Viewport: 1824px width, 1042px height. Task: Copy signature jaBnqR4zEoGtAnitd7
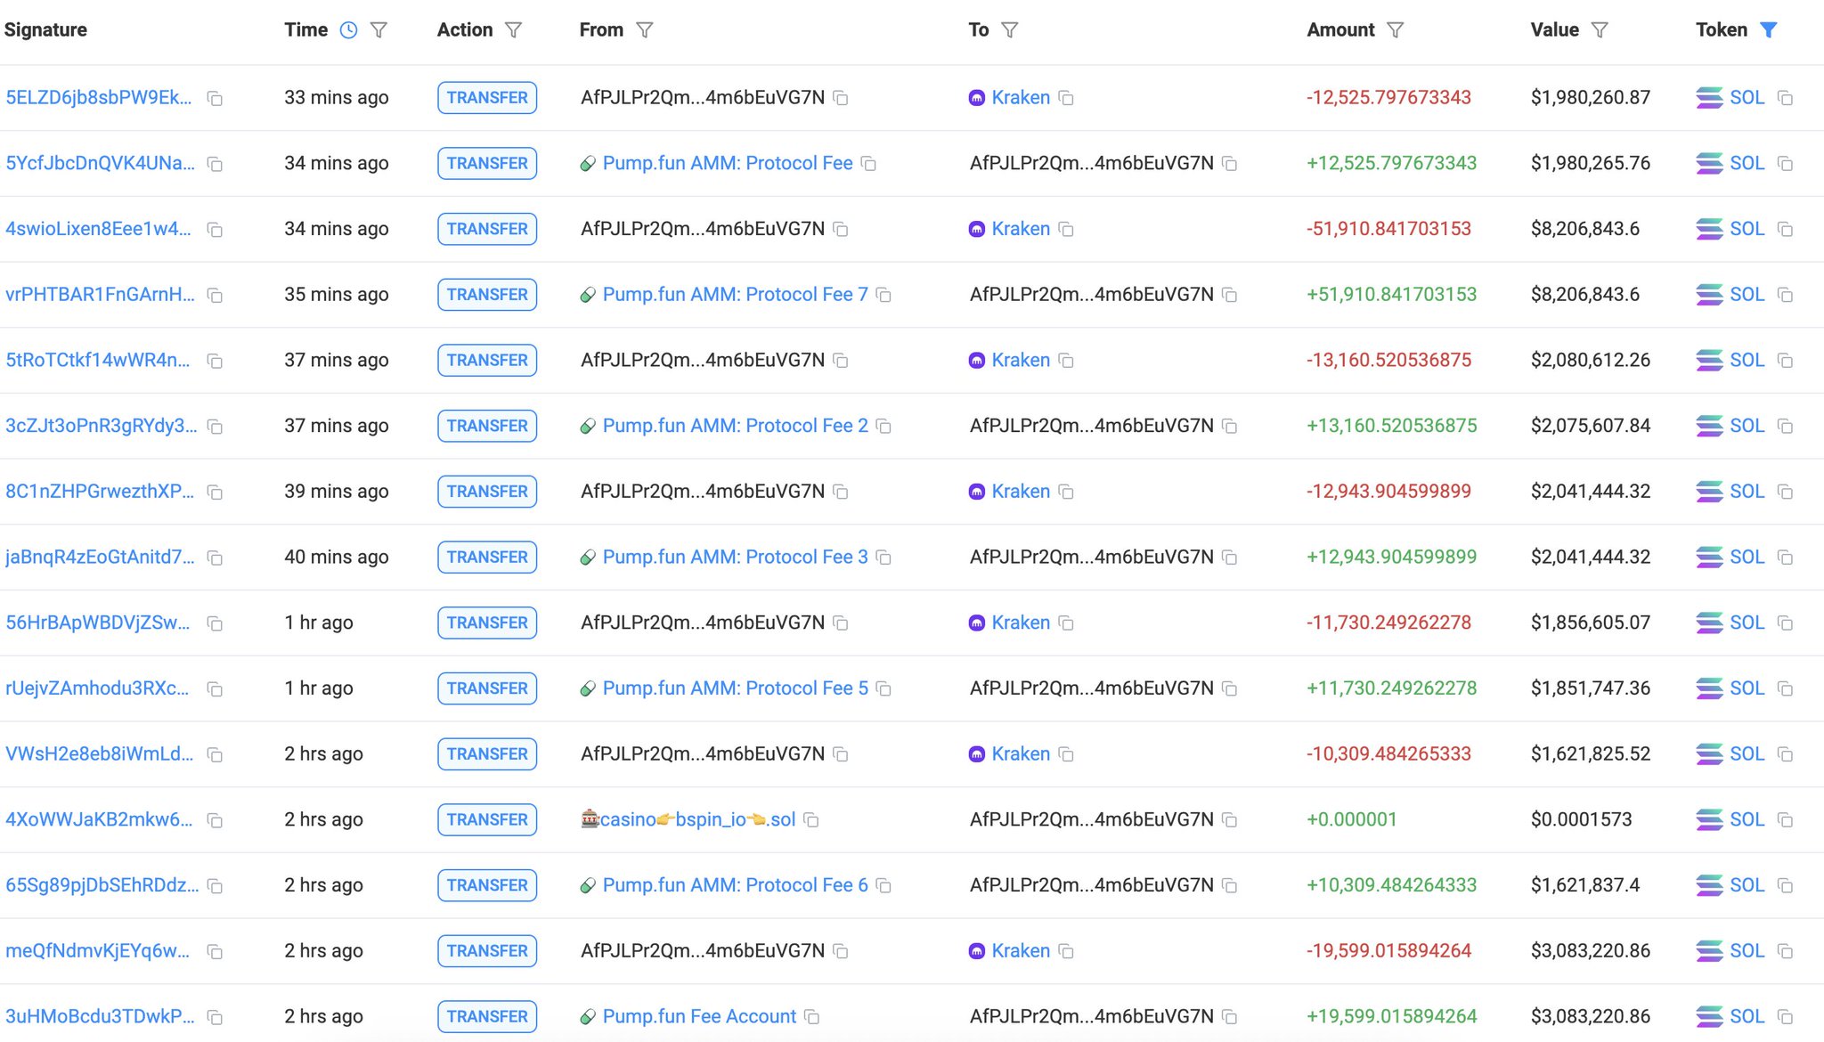[x=215, y=558]
